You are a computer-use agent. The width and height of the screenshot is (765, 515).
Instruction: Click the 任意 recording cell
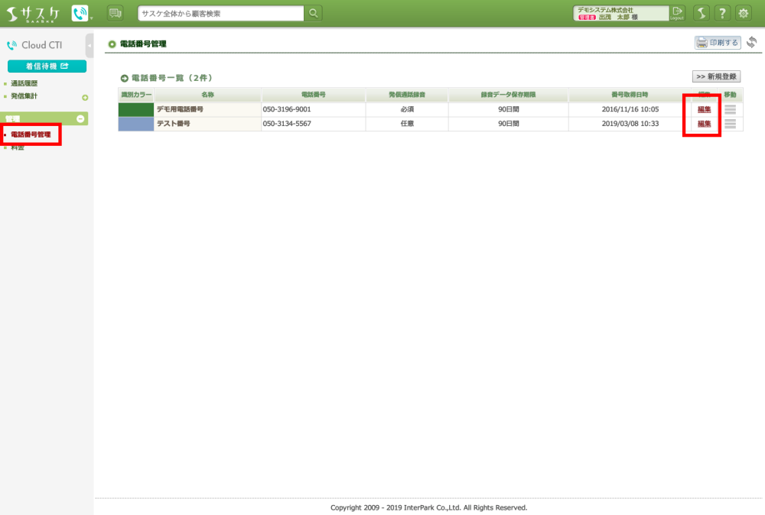click(407, 123)
